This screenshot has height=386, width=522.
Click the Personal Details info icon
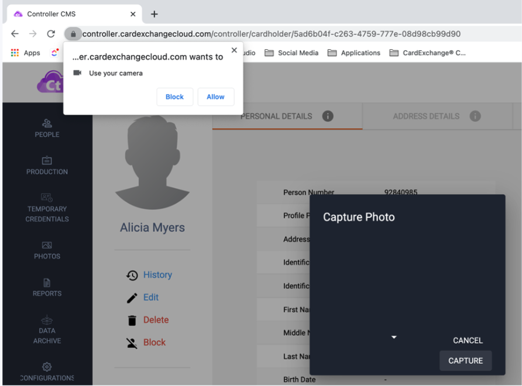coord(328,116)
